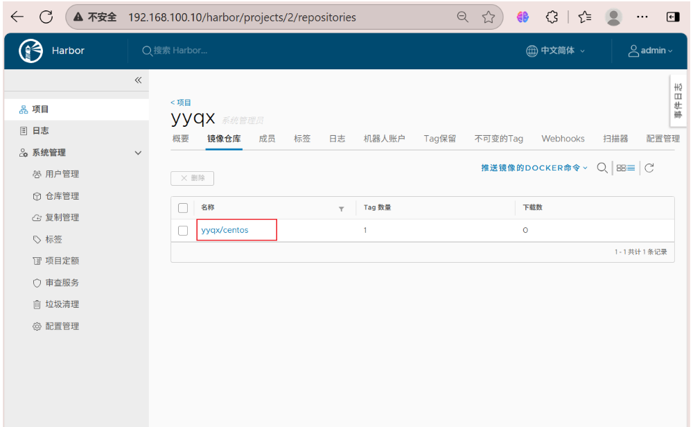Click the not-secure warning icon in the address bar

tap(79, 17)
